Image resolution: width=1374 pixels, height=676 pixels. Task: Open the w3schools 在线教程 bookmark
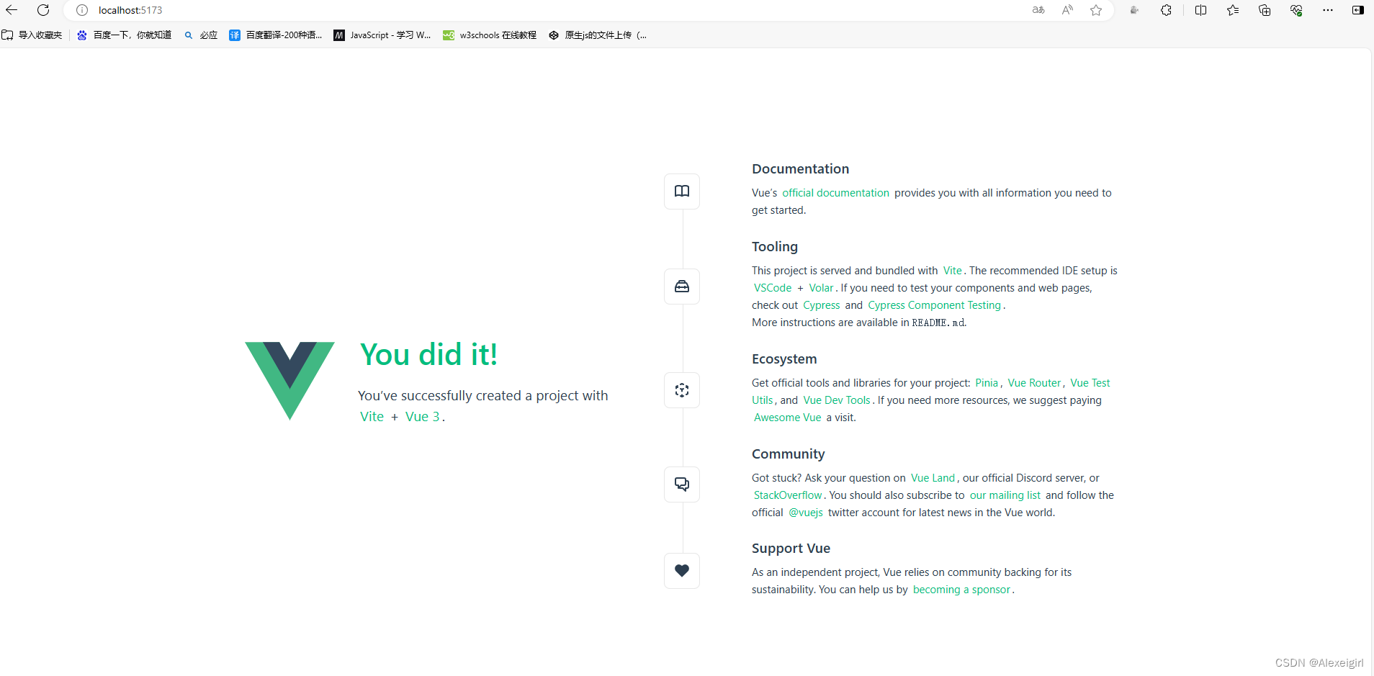490,35
